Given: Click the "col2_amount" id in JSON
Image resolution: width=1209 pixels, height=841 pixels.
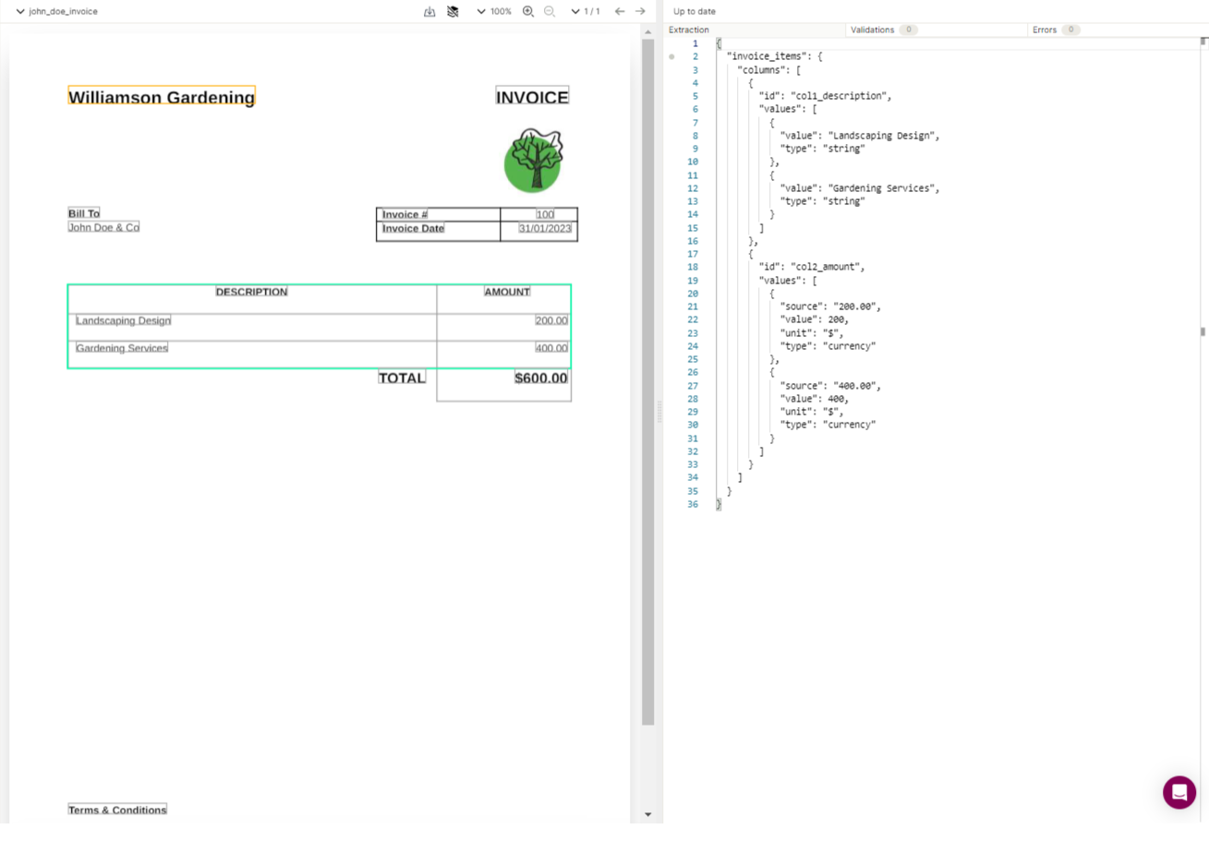Looking at the screenshot, I should click(827, 267).
